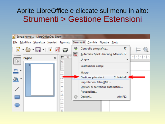
Task: Open the Aiuto menu
Action: coord(115,42)
